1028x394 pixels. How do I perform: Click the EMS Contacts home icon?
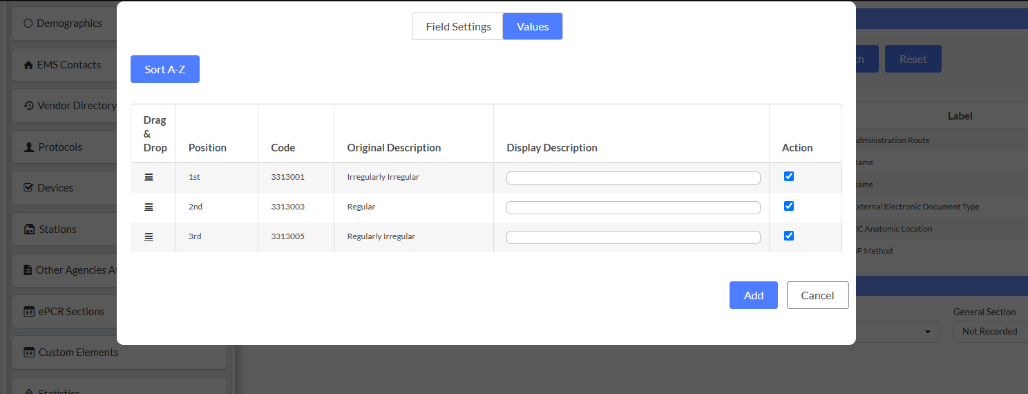click(x=28, y=65)
